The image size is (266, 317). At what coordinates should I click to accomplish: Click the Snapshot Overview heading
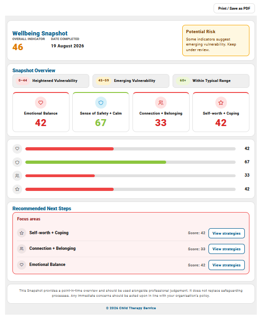pos(34,70)
